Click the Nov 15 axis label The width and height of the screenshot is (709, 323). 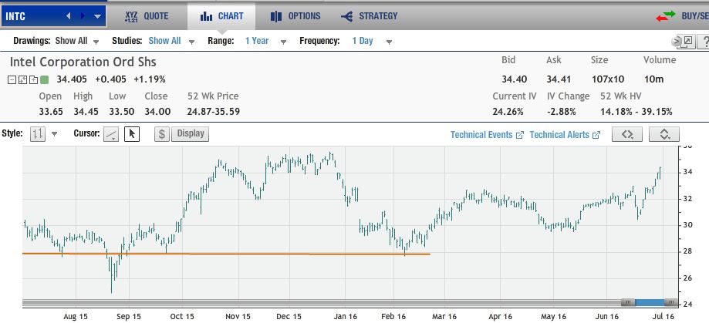[x=238, y=316]
